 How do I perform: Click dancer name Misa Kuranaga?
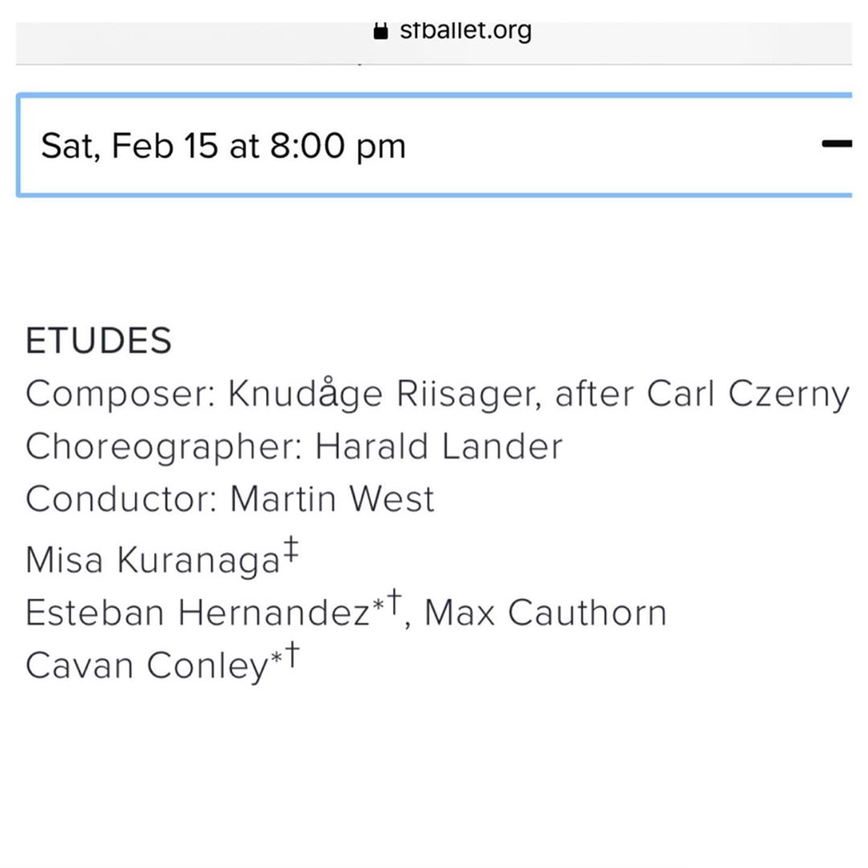(152, 560)
